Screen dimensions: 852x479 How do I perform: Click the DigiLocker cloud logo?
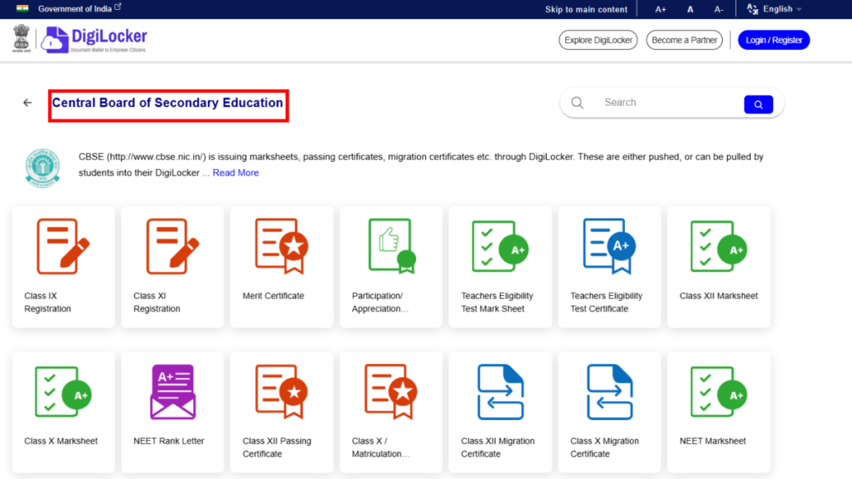(x=55, y=40)
